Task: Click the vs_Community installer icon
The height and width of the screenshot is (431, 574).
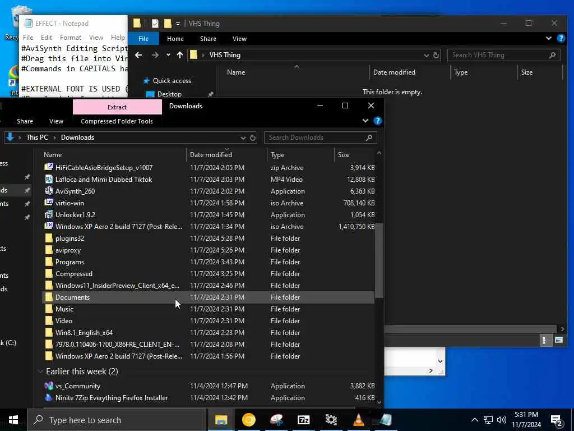Action: tap(49, 386)
